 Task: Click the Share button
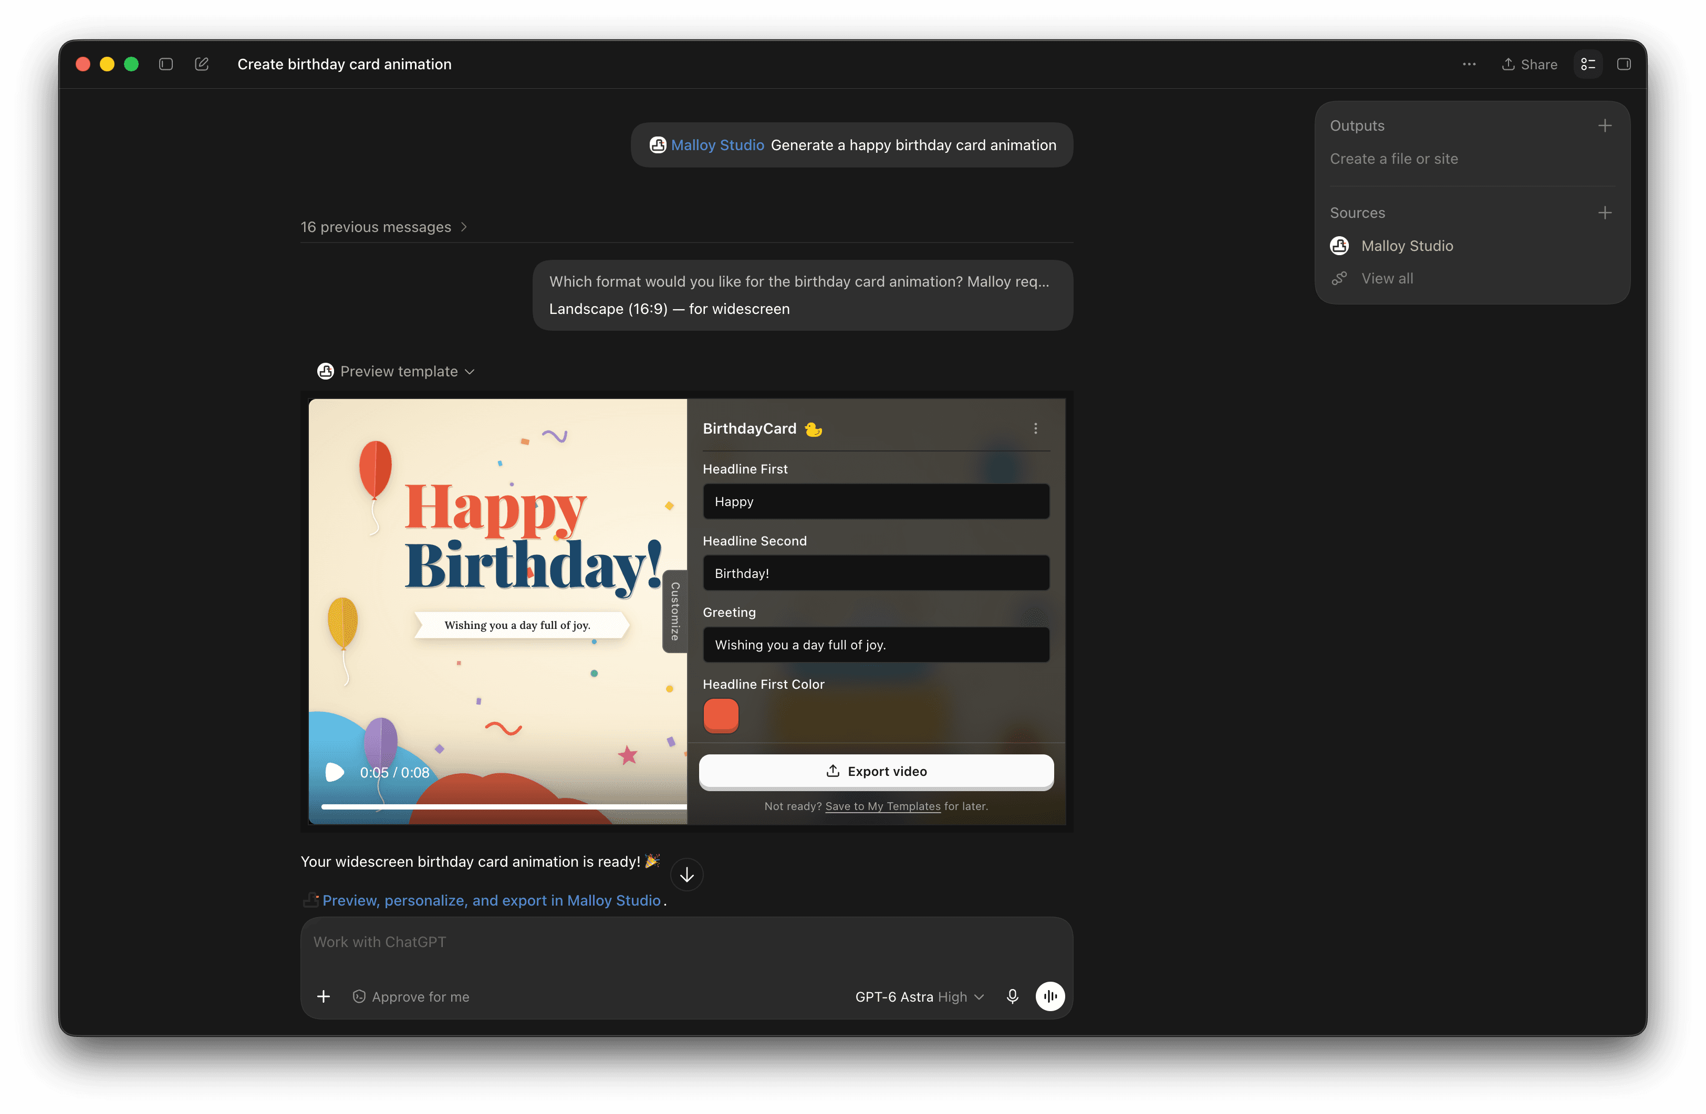1529,65
